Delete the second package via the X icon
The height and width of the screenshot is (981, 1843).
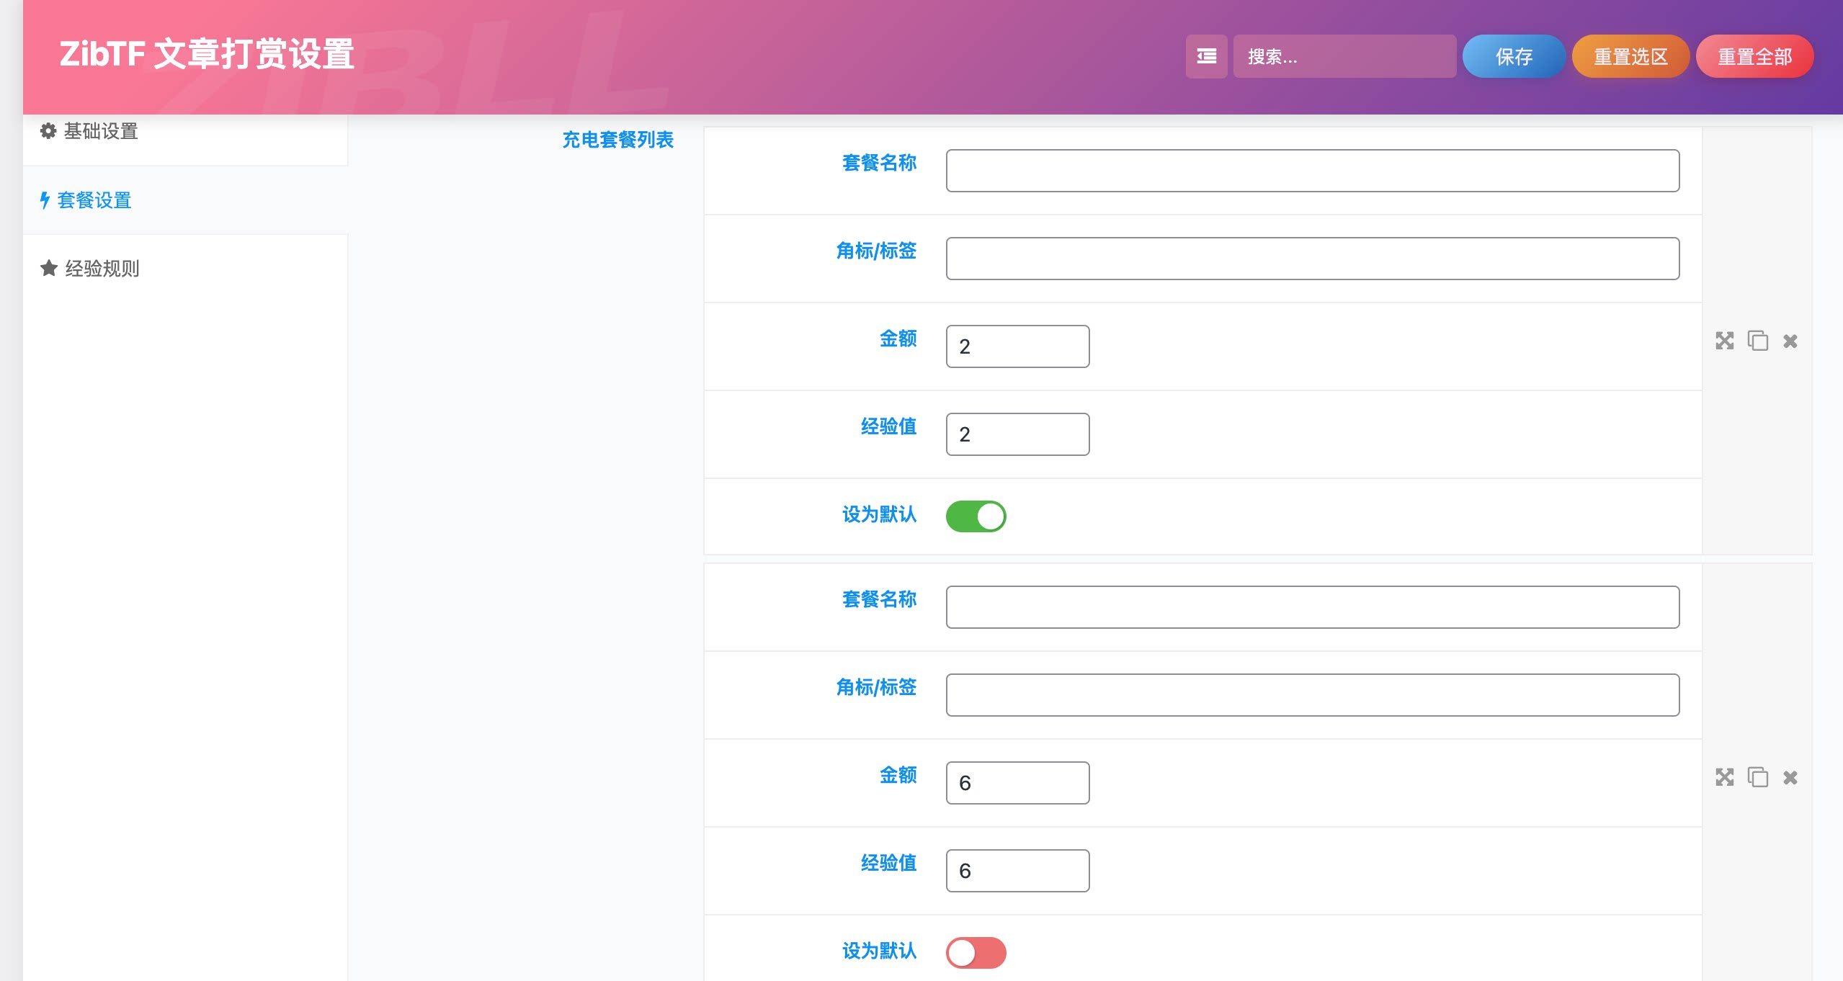point(1790,777)
